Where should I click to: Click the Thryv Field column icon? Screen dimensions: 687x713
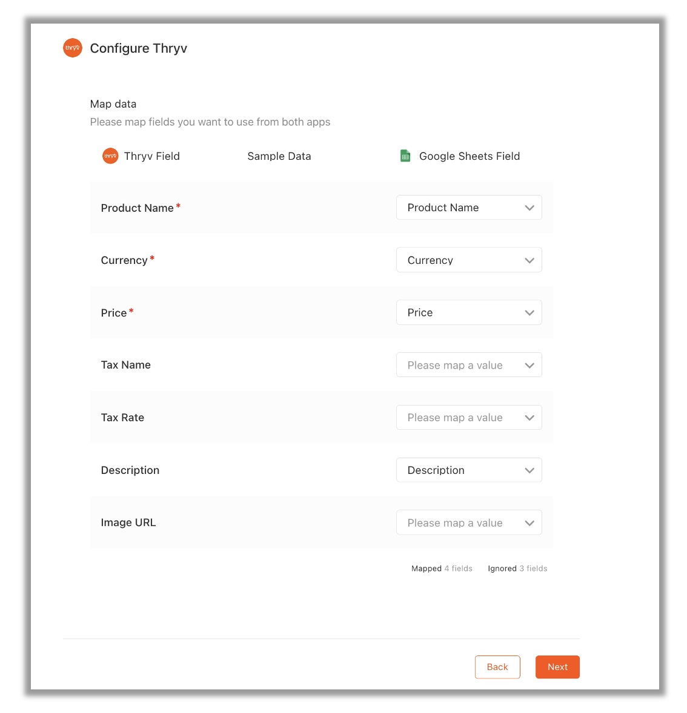110,156
